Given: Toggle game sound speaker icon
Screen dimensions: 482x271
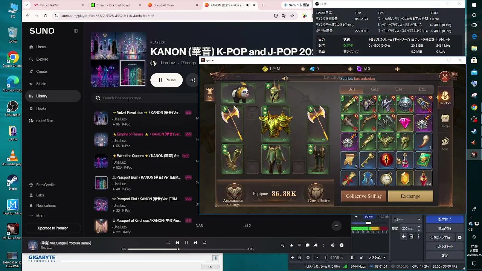Looking at the screenshot, I should 285,78.
